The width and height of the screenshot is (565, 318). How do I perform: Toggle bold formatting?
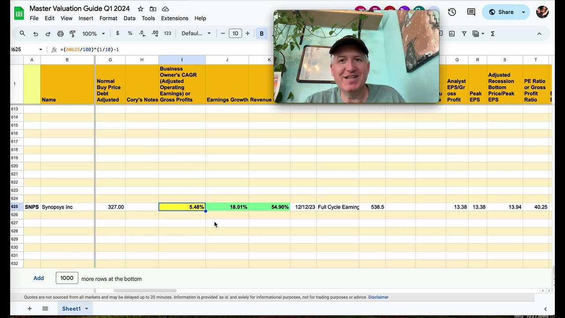click(x=262, y=34)
